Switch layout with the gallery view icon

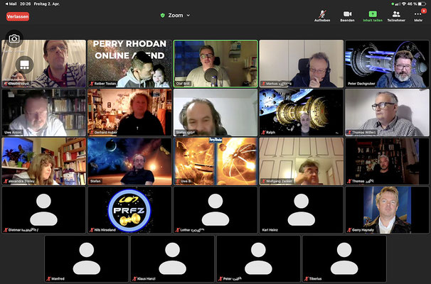pos(24,65)
